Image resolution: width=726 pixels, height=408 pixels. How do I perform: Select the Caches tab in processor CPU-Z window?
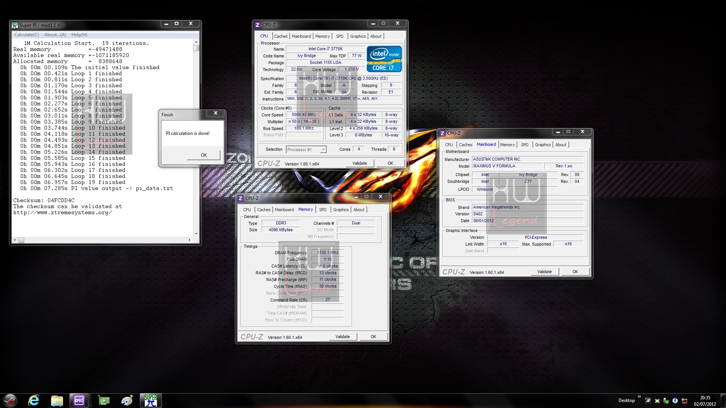coord(281,36)
